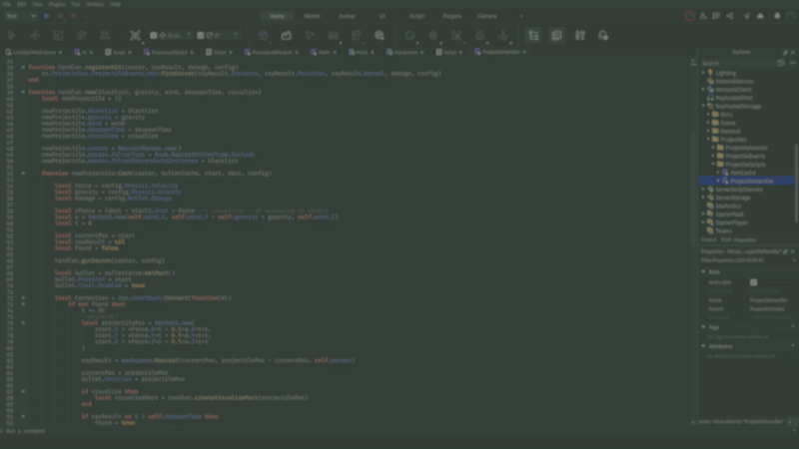Click the Play test button

[x=46, y=16]
